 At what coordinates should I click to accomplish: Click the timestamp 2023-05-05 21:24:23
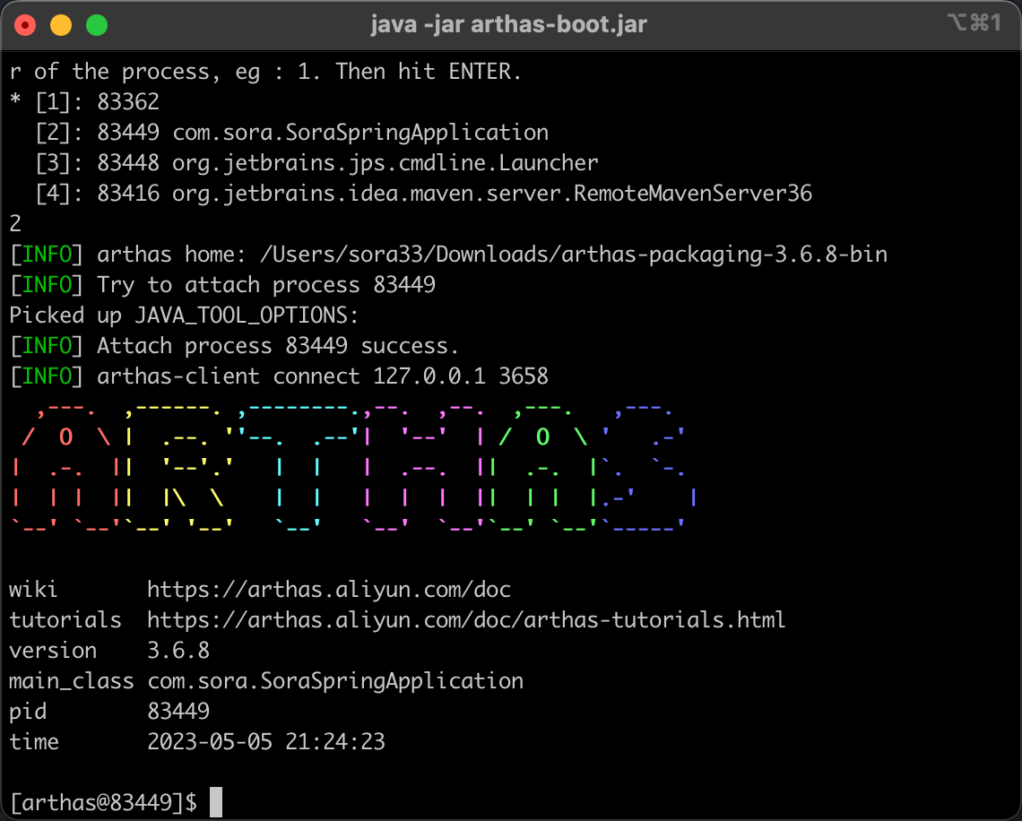click(x=265, y=742)
